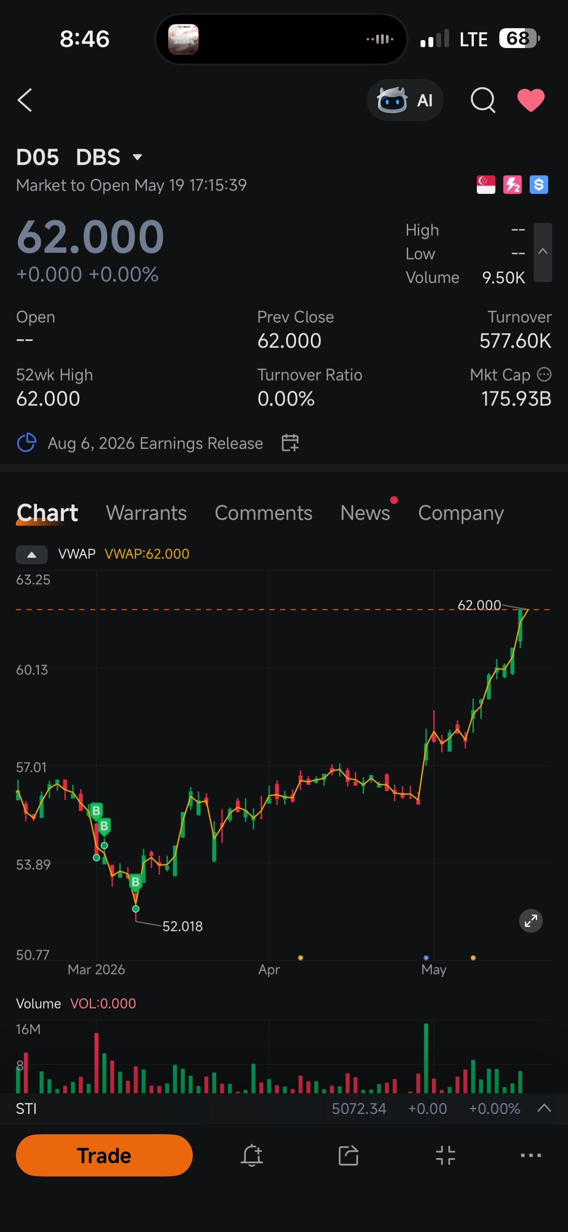Tap the blue event dot near May
Screen dimensions: 568x1232
(426, 958)
